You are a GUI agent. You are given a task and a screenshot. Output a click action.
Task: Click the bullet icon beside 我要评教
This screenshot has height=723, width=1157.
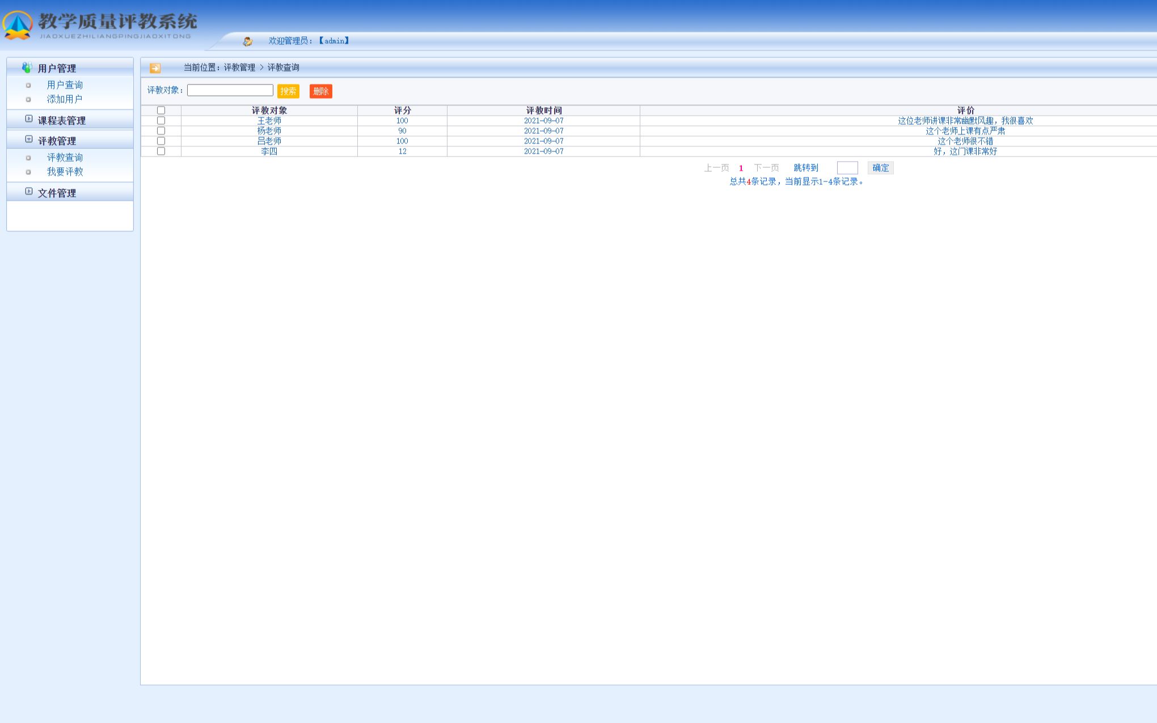coord(28,172)
